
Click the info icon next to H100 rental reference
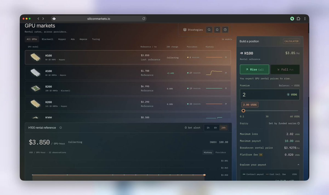61,128
